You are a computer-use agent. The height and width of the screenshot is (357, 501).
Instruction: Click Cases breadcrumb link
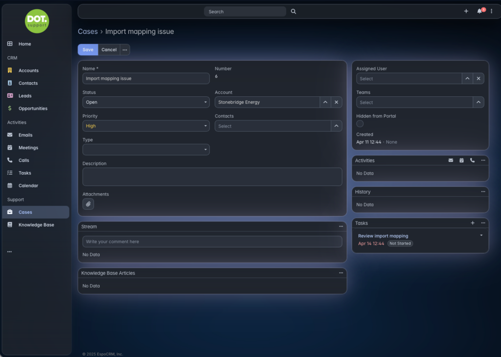click(x=88, y=31)
